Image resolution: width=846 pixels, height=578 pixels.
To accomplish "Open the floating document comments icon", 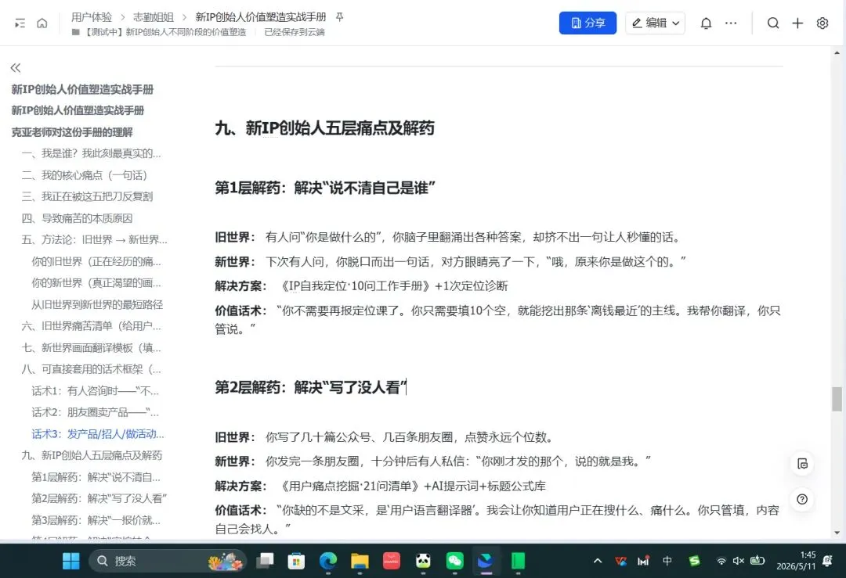I will click(x=802, y=464).
